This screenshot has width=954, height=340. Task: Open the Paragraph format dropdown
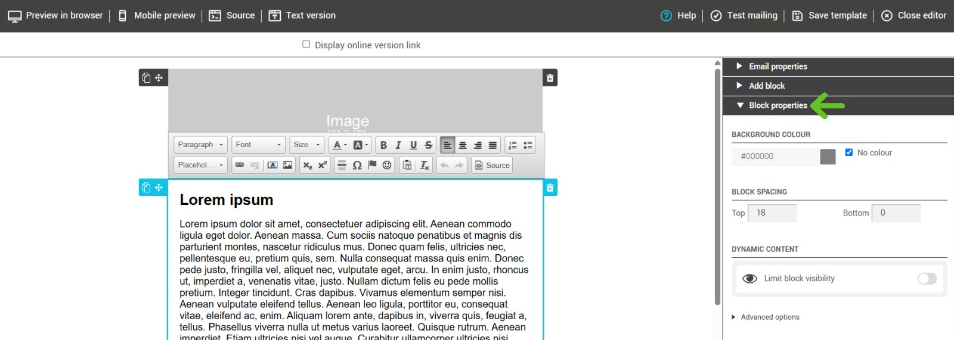(200, 145)
